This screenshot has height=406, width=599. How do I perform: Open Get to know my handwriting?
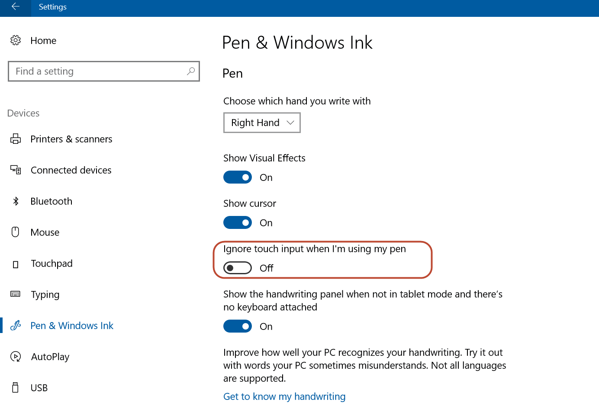284,396
